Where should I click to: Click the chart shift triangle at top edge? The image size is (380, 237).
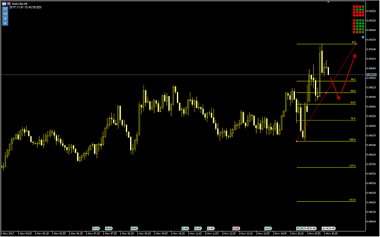click(x=328, y=2)
